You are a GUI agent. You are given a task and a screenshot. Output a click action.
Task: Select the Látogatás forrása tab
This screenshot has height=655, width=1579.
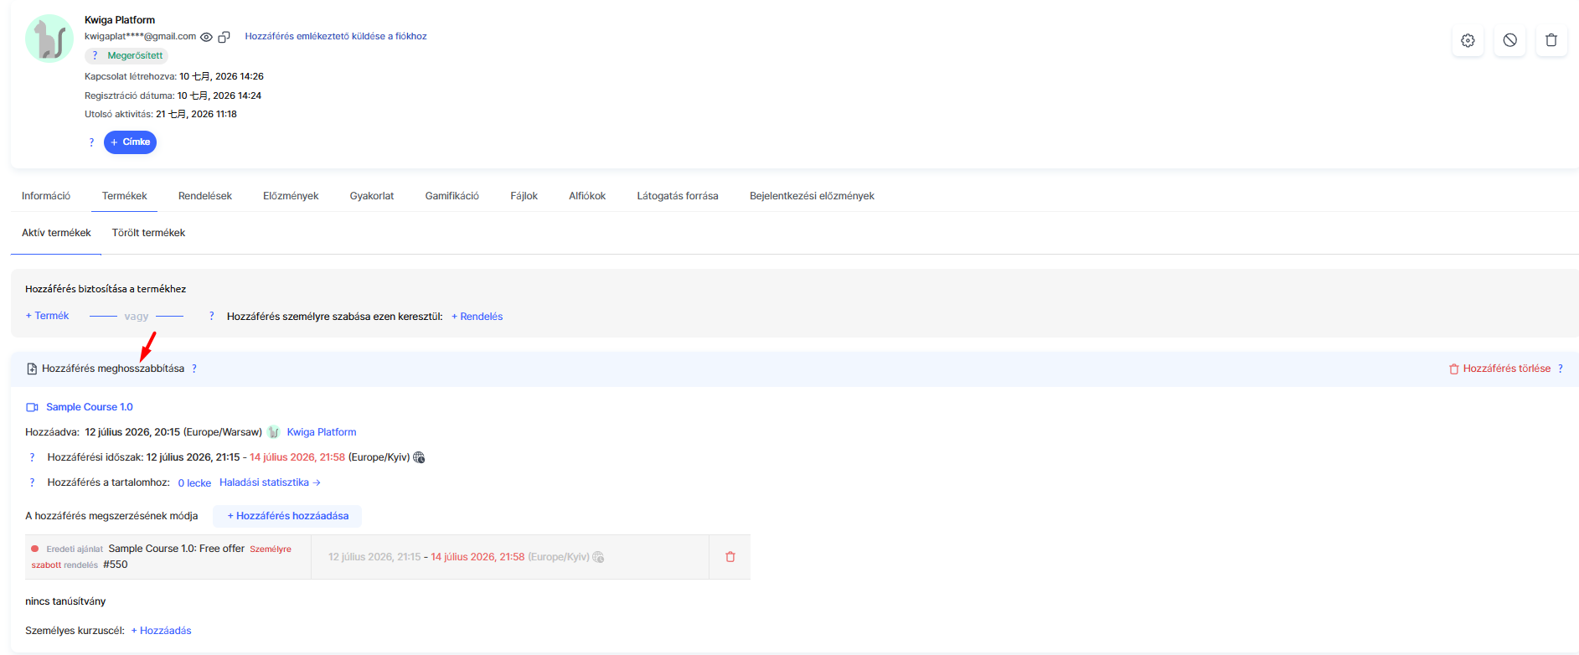(x=678, y=196)
